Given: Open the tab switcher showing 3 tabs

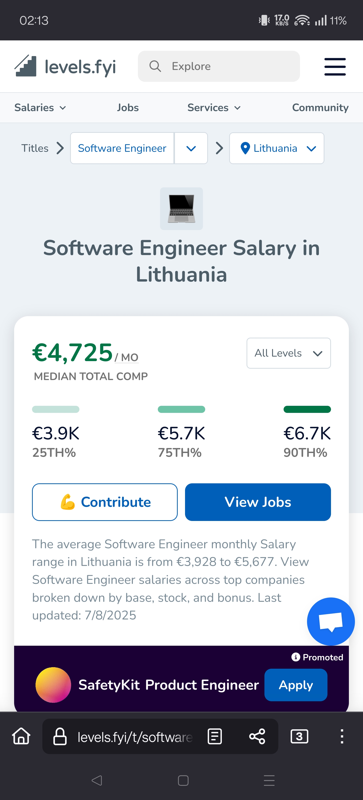Looking at the screenshot, I should 299,736.
